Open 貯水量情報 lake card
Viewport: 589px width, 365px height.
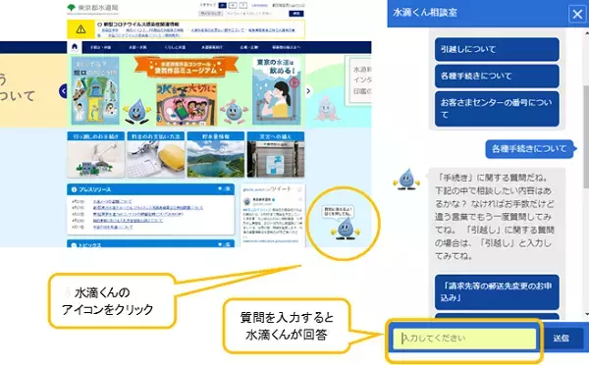pyautogui.click(x=216, y=154)
